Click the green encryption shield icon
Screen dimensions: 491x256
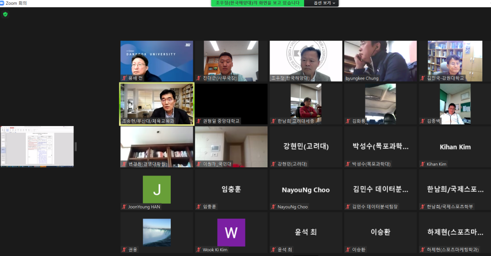click(5, 14)
